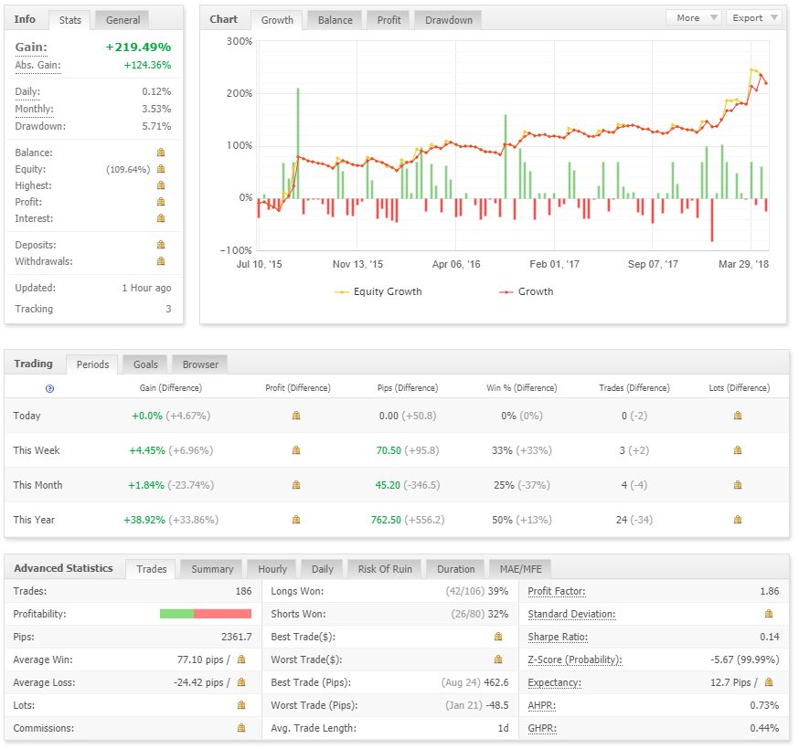Toggle Equity Growth series in chart legend
The height and width of the screenshot is (749, 799).
pyautogui.click(x=378, y=291)
